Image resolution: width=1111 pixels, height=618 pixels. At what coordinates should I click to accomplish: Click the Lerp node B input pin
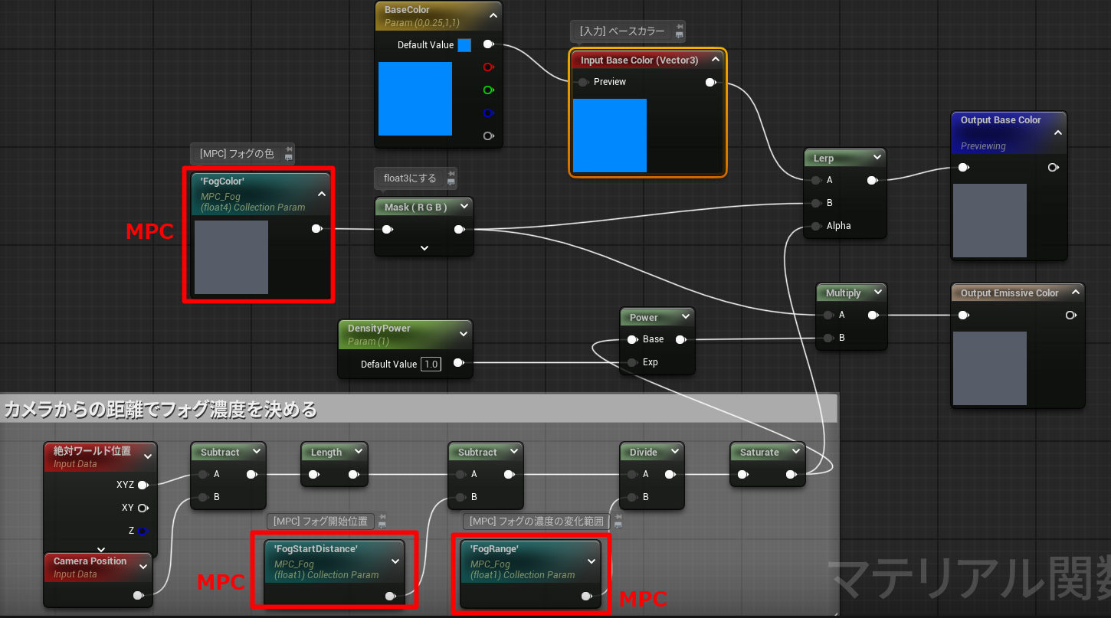click(817, 203)
